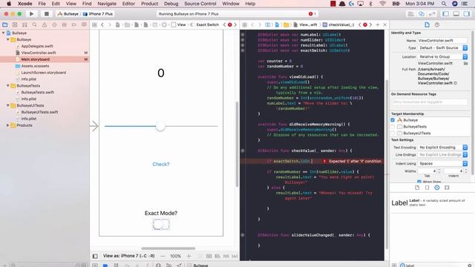Adjust the Tab width stepper
The image size is (475, 267).
tap(439, 171)
